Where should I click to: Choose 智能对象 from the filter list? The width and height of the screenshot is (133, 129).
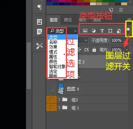(57, 67)
